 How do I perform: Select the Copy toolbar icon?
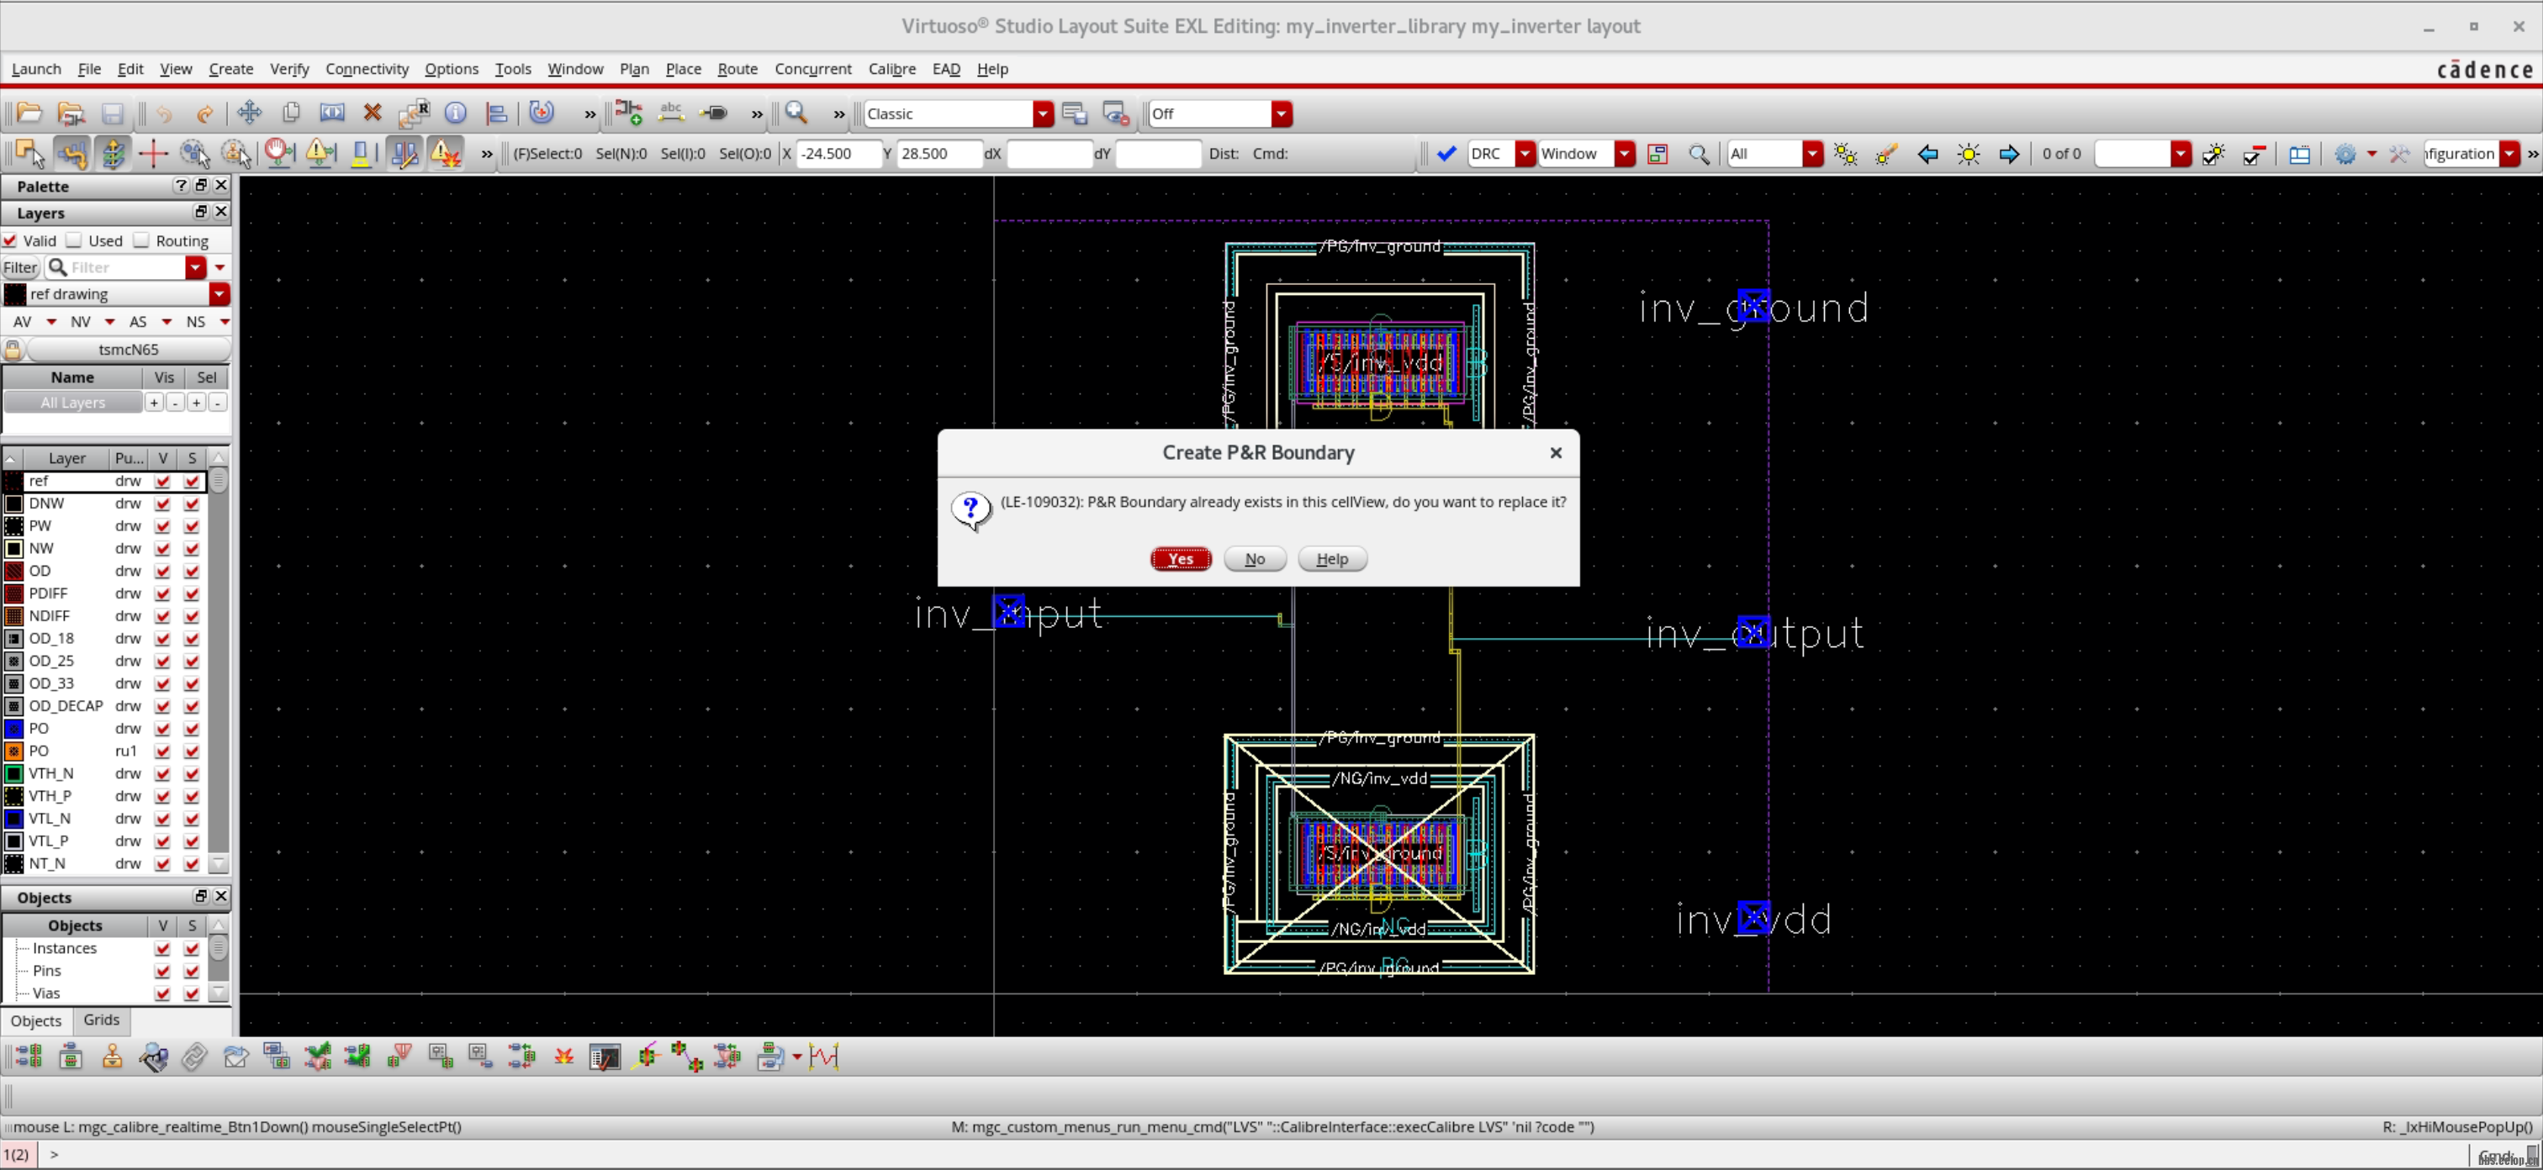pos(290,113)
